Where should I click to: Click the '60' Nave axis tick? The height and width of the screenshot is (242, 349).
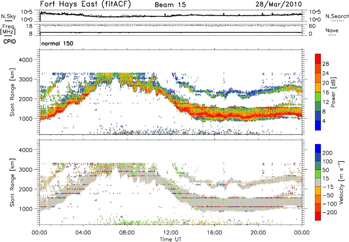coord(312,26)
